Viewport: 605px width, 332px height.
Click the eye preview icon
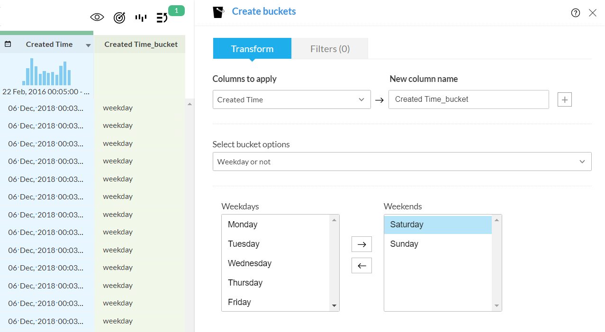[97, 18]
